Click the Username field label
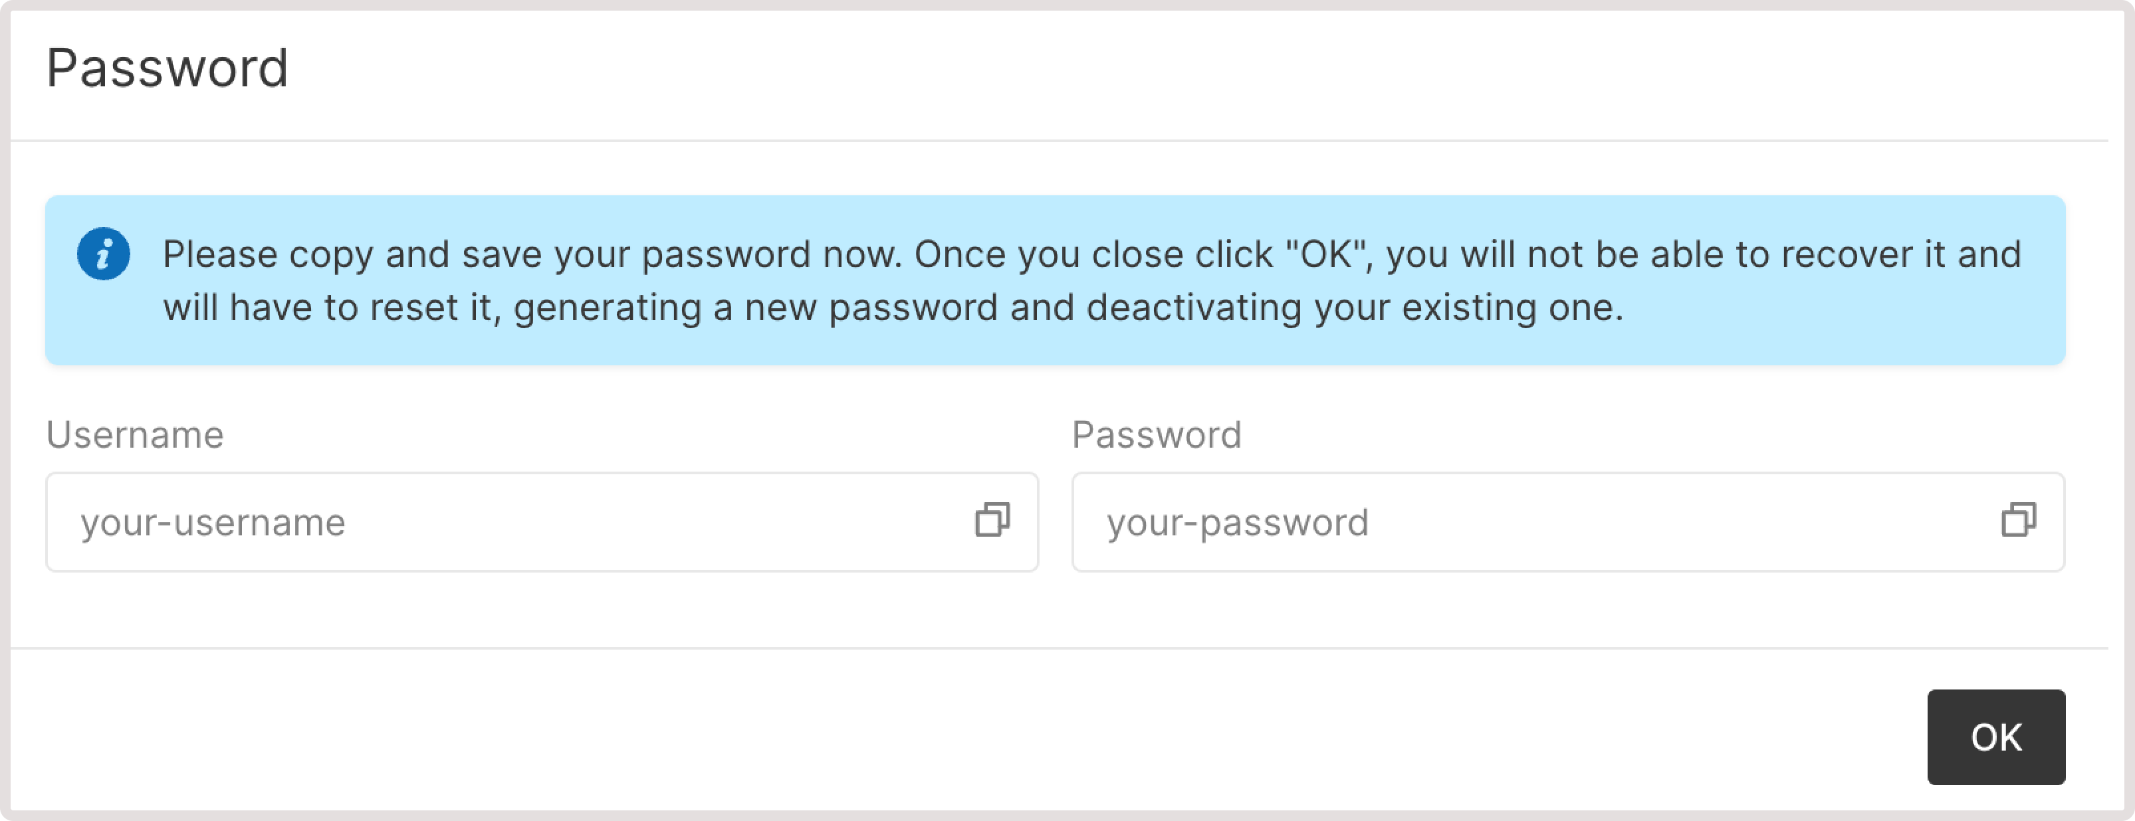Image resolution: width=2135 pixels, height=821 pixels. click(x=135, y=435)
